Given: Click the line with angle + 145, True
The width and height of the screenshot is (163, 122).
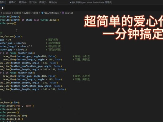Looking at the screenshot, I should pyautogui.click(x=32, y=59).
